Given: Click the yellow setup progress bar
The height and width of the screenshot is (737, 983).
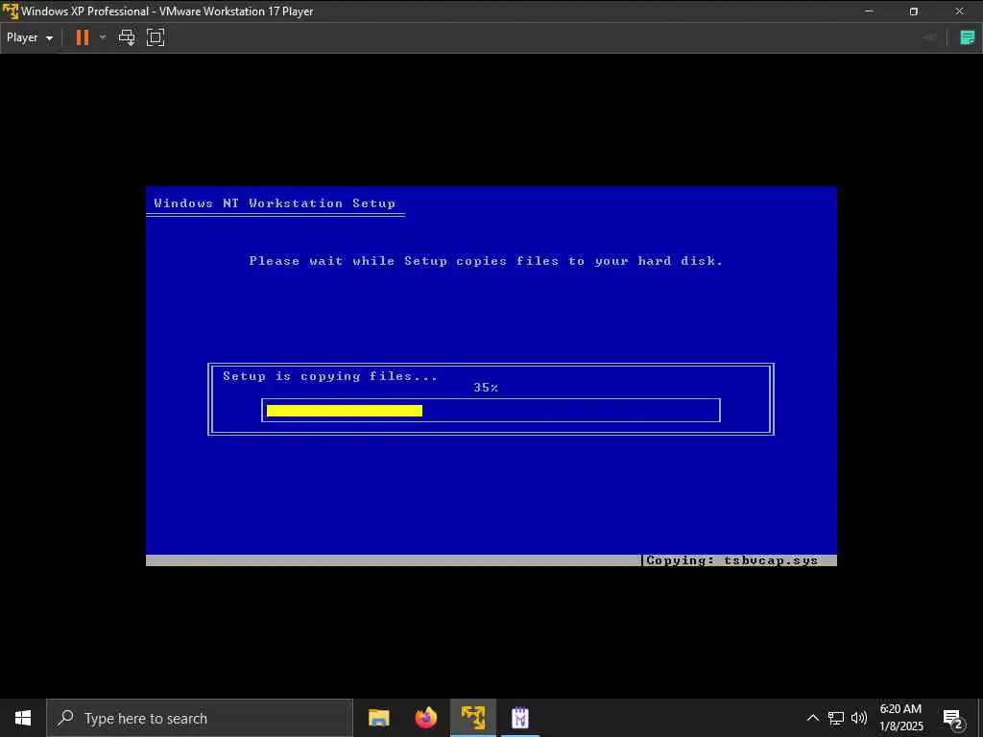Looking at the screenshot, I should click(345, 411).
